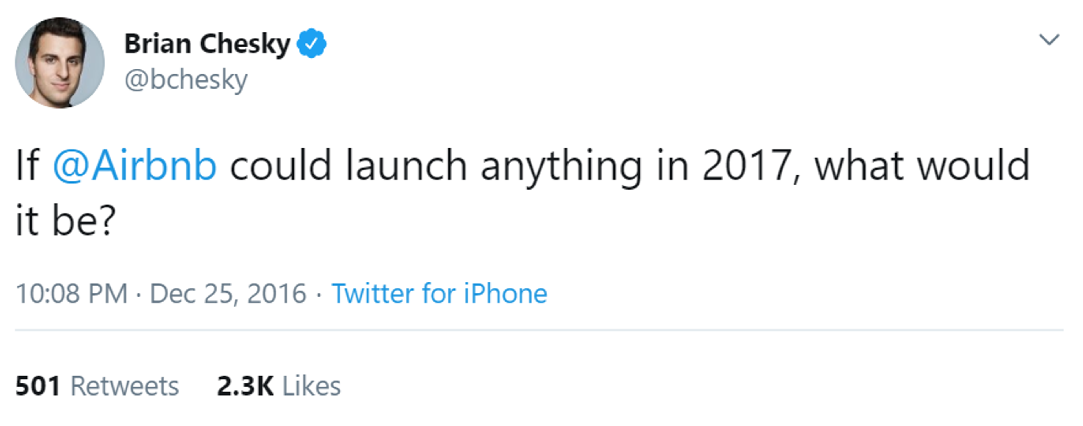The height and width of the screenshot is (426, 1083).
Task: Open the @bchesky handle
Action: click(x=186, y=80)
